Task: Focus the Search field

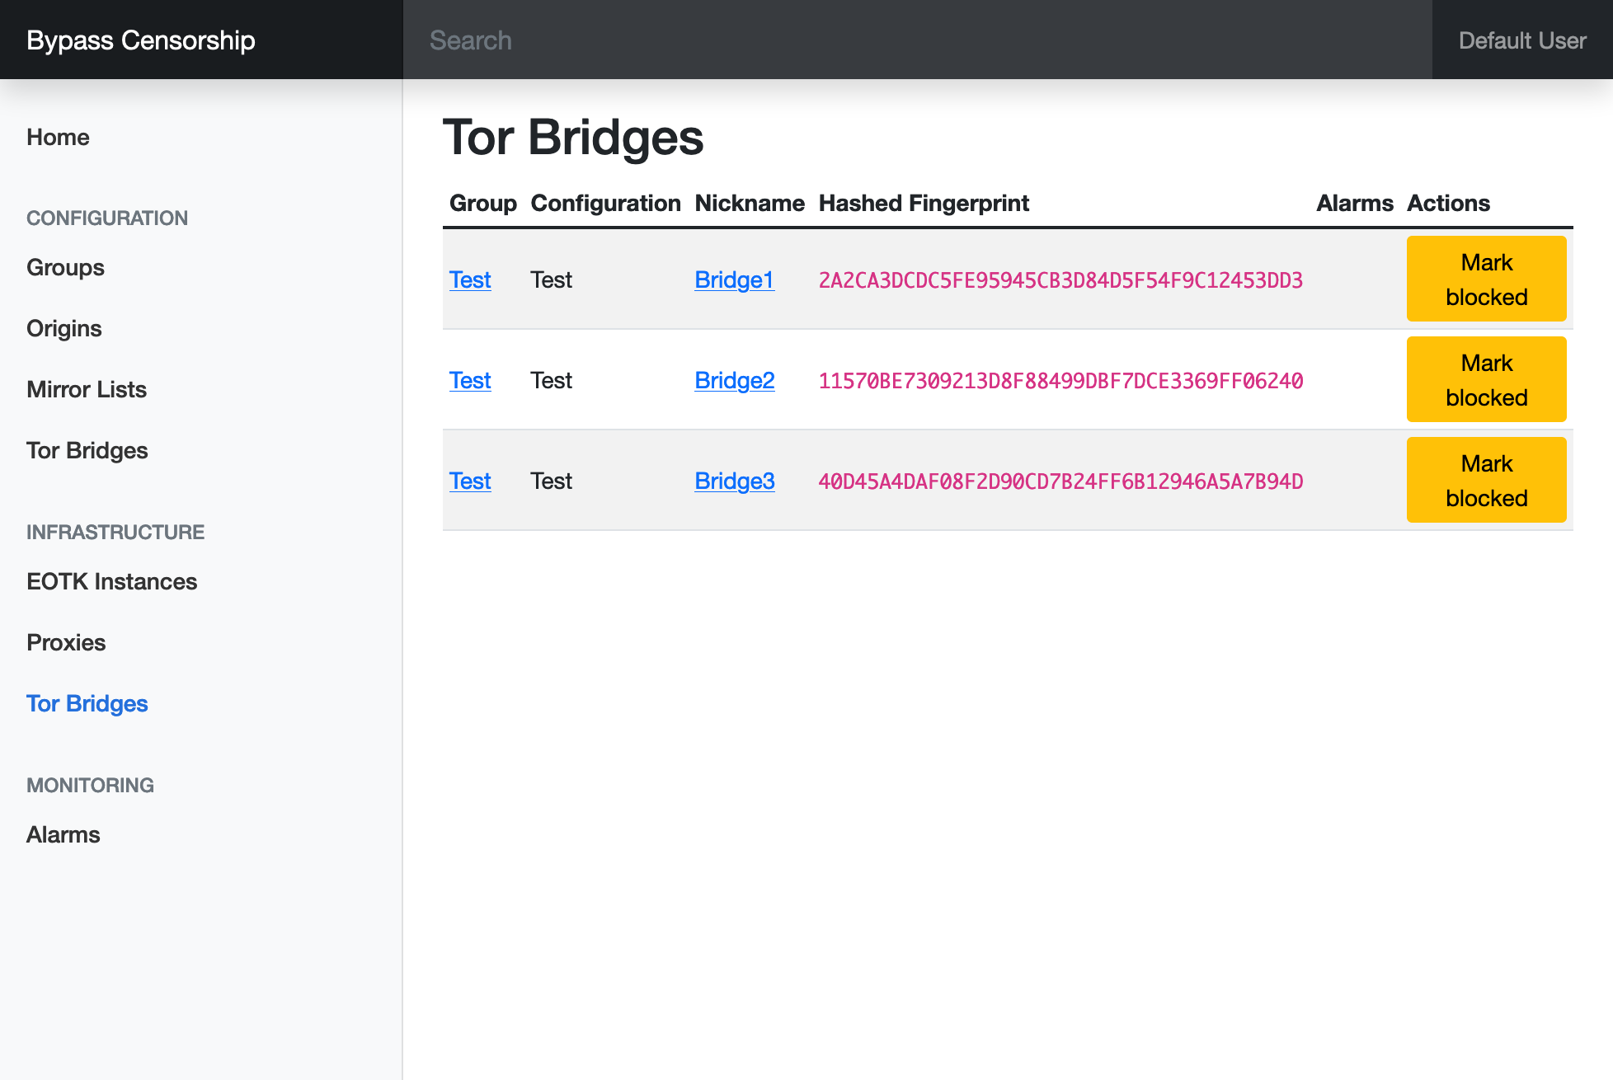Action: pyautogui.click(x=915, y=40)
